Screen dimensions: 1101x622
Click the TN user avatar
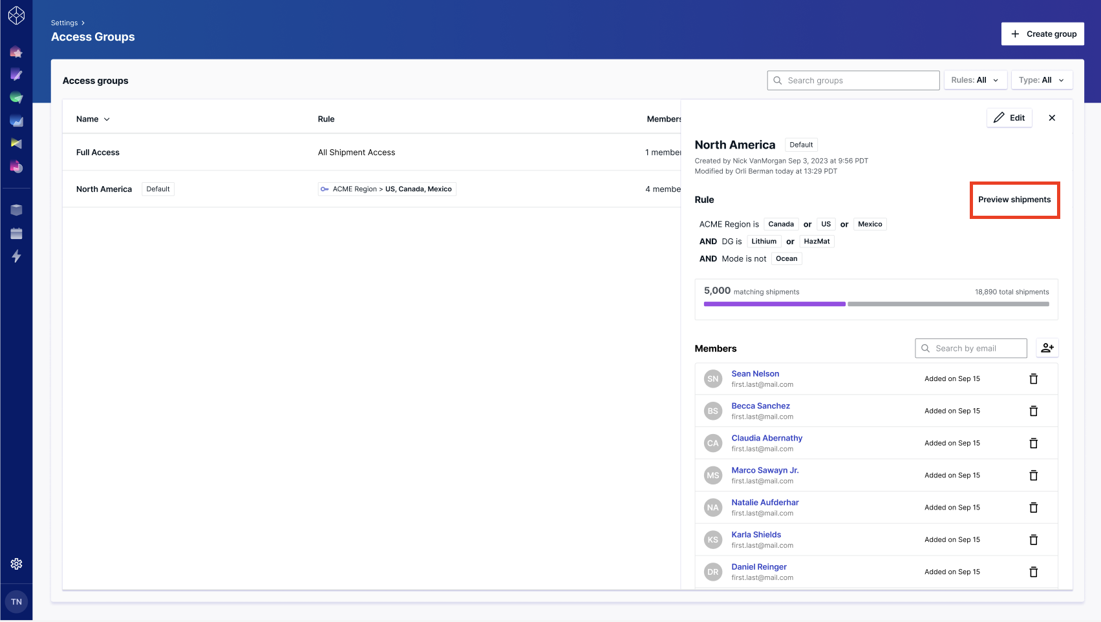(x=16, y=602)
